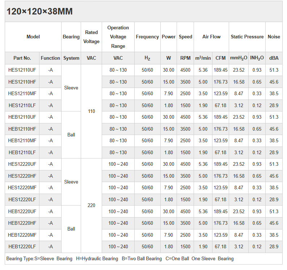Select part number HES12110UF
The width and height of the screenshot is (287, 270).
22,70
